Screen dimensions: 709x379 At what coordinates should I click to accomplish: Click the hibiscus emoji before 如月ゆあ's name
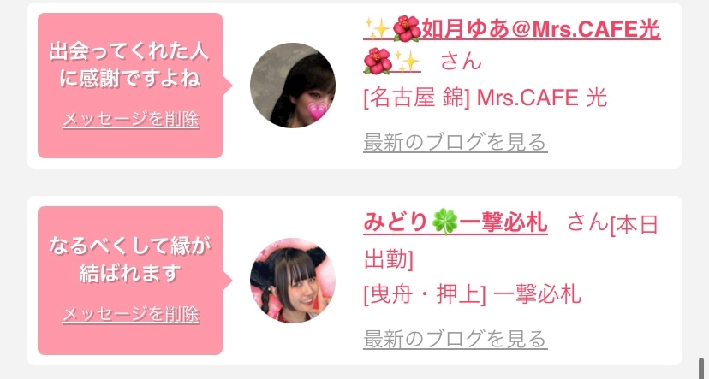coord(407,29)
